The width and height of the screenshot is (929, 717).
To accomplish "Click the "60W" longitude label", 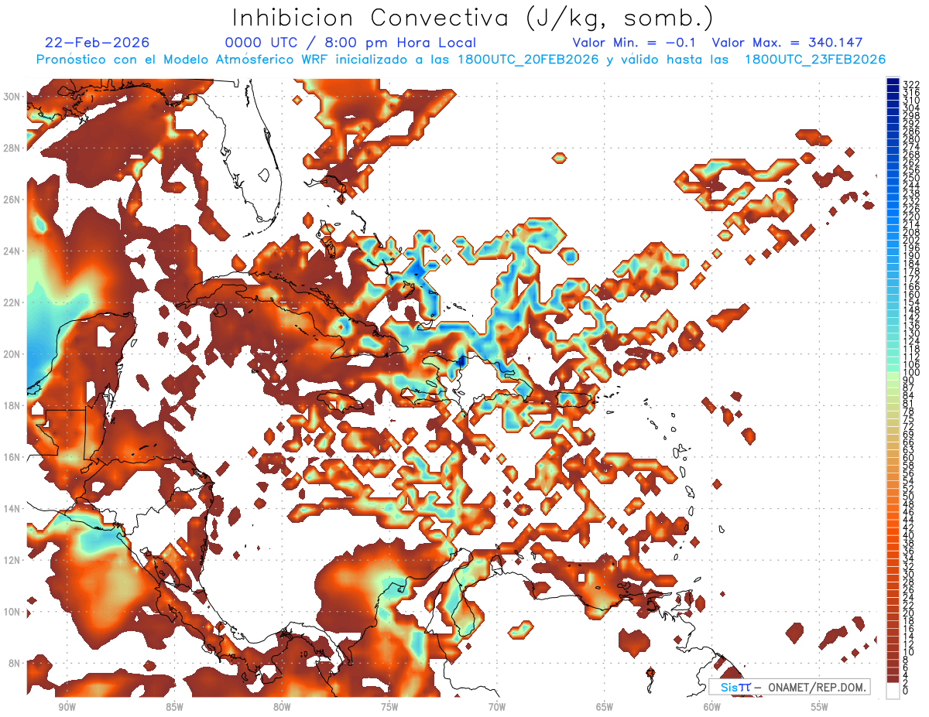I will pos(712,707).
